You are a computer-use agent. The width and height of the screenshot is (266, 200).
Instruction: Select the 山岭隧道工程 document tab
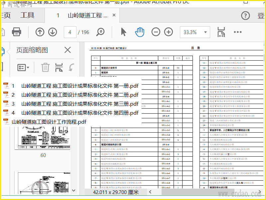coord(82,15)
